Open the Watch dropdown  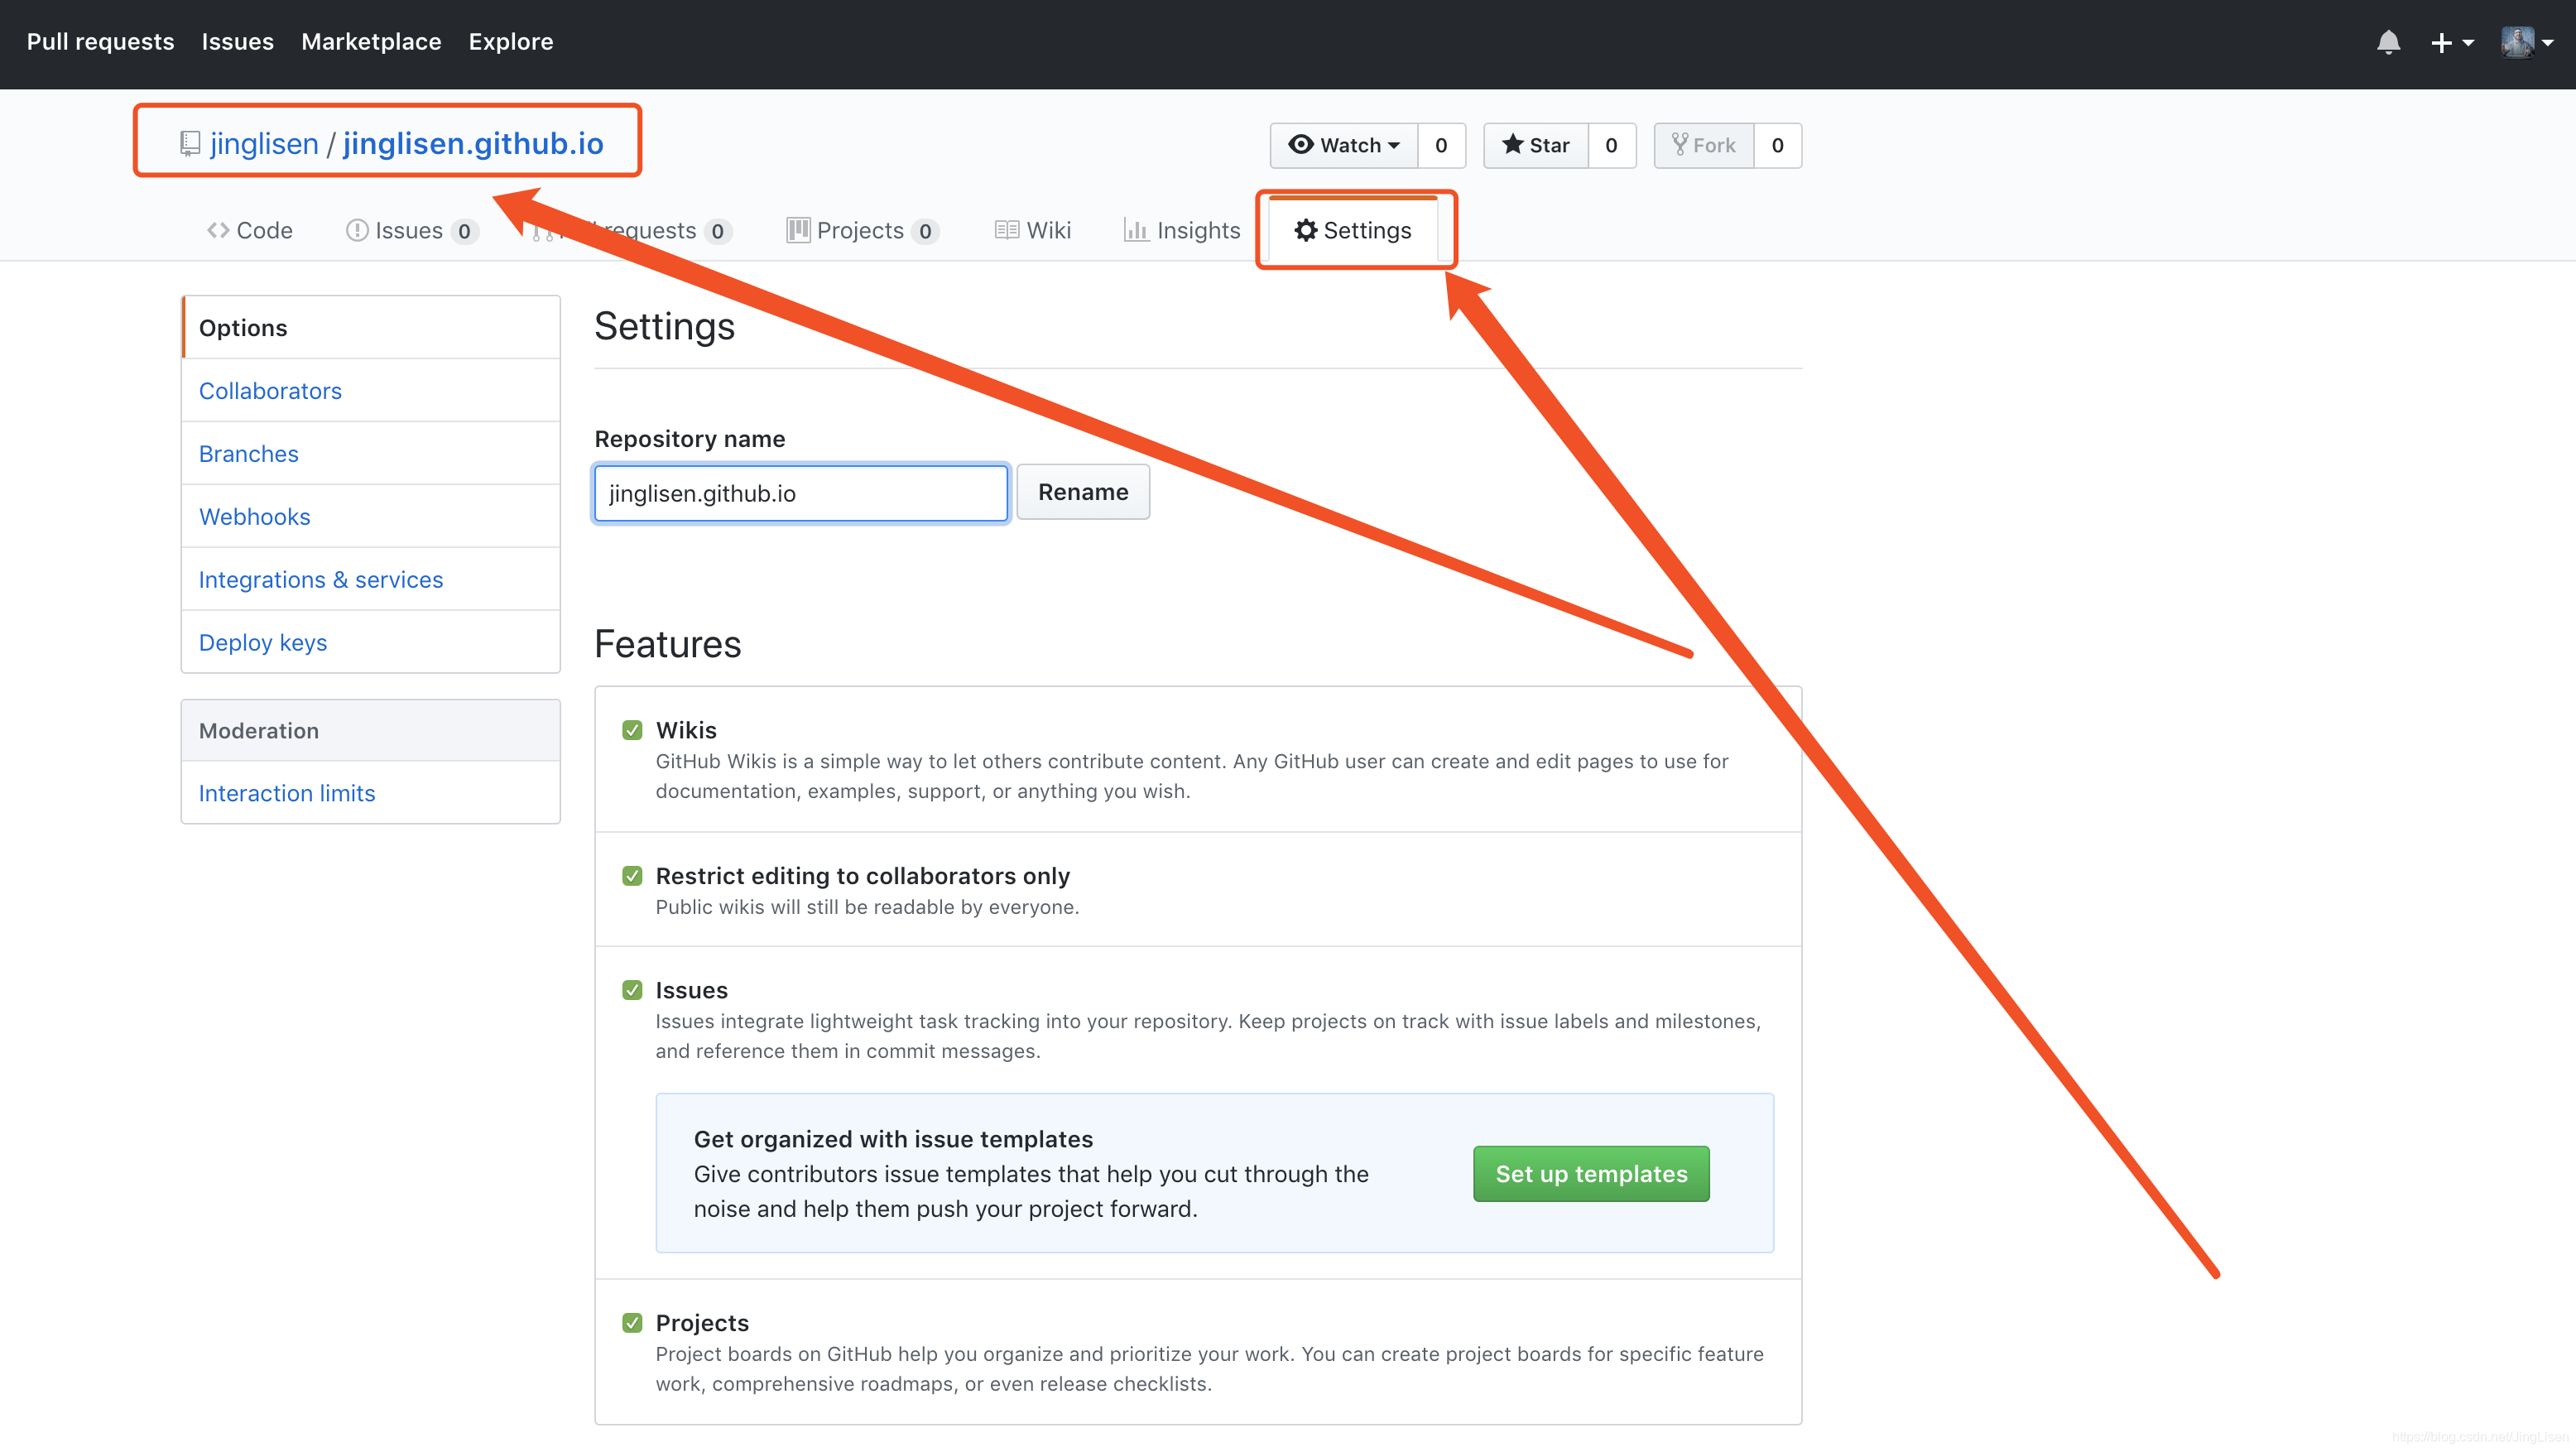click(x=1344, y=145)
